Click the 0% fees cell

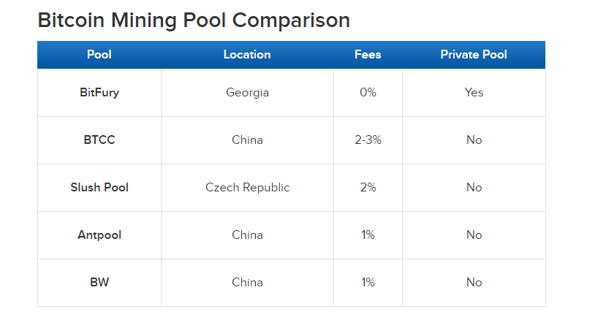368,93
